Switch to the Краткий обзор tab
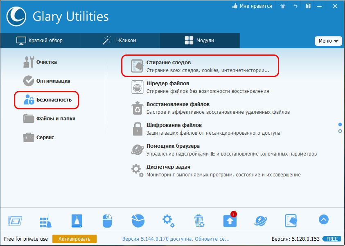 pyautogui.click(x=40, y=41)
